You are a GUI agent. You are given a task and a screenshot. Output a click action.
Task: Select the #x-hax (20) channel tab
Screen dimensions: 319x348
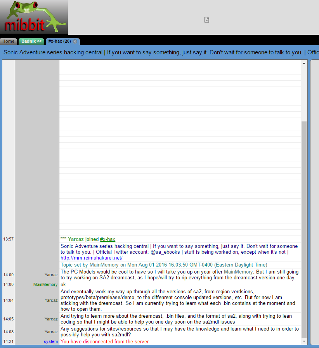(x=60, y=41)
